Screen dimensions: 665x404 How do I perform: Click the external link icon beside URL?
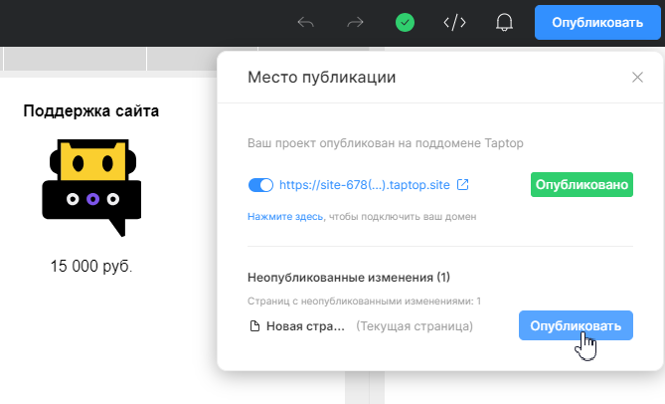tap(462, 185)
